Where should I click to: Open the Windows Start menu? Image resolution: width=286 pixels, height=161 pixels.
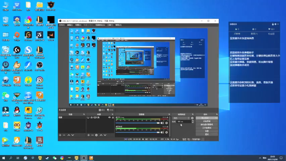coord(4,158)
